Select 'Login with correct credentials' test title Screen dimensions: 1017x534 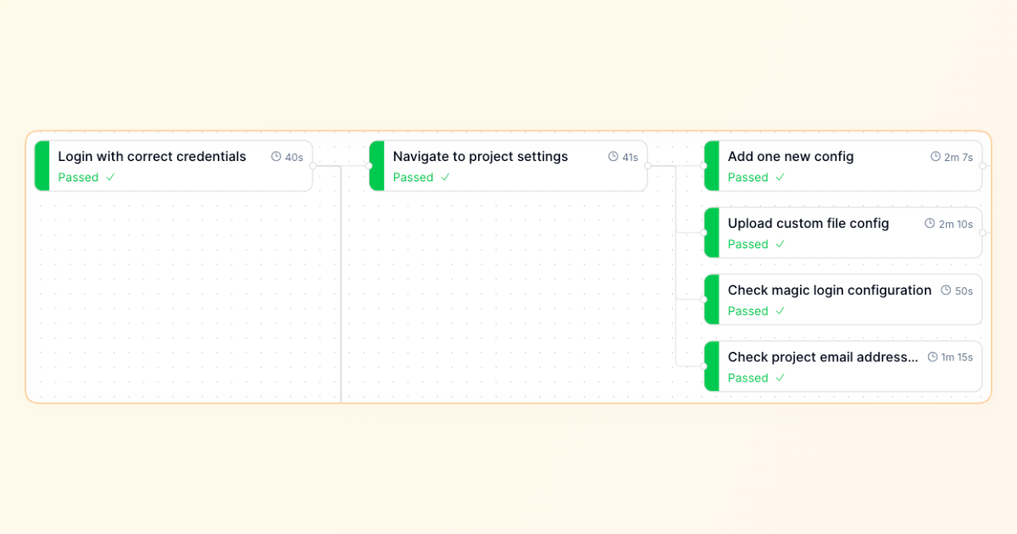click(x=152, y=157)
